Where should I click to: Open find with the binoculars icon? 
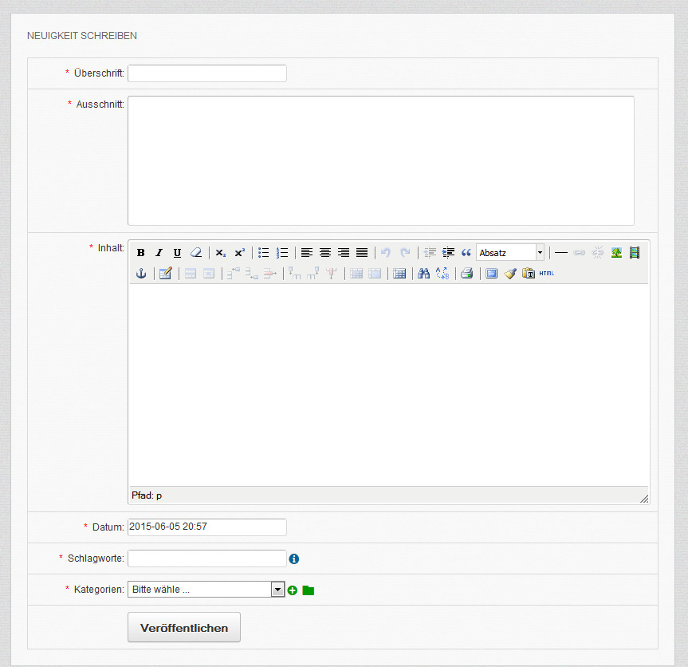[x=424, y=274]
